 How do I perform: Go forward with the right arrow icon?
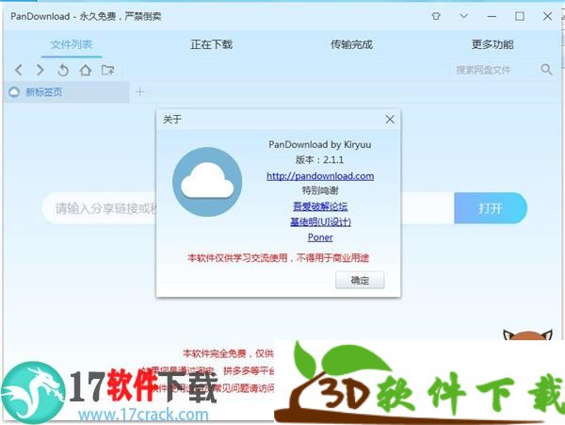(40, 70)
